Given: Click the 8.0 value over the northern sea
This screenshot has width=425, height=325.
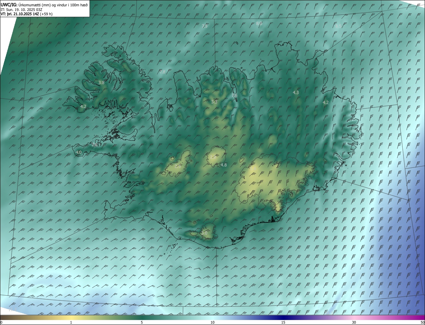Looking at the screenshot, I should [259, 23].
